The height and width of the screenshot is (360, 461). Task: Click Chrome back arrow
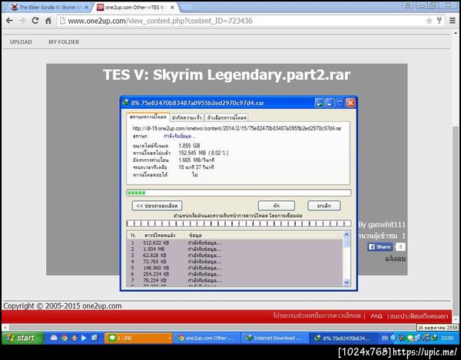click(x=9, y=21)
